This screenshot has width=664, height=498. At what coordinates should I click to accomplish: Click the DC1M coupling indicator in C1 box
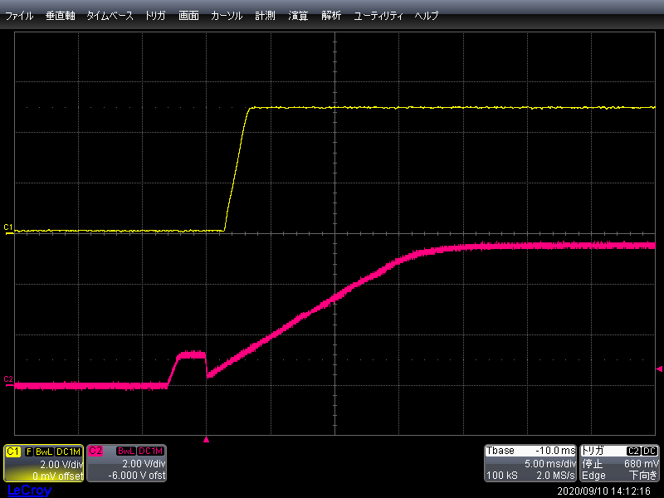click(68, 452)
